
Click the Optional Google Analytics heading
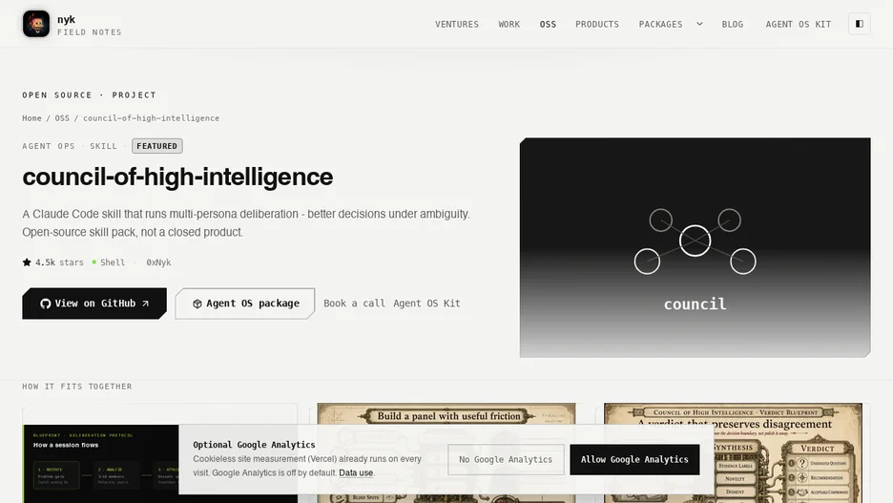tap(254, 445)
